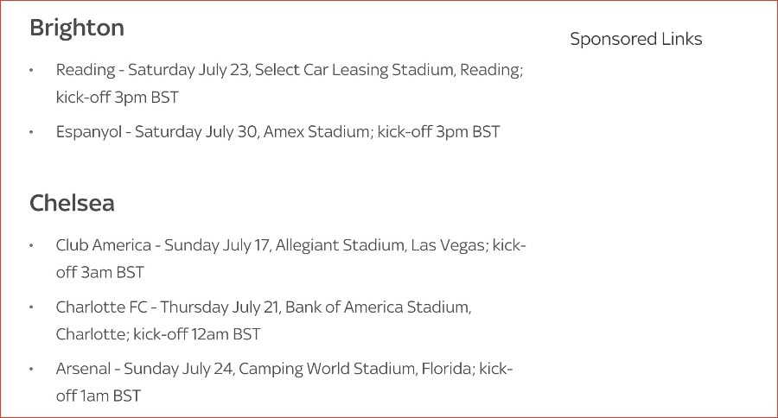Click the bullet beside the Arsenal fixture
This screenshot has width=778, height=418.
tap(32, 369)
